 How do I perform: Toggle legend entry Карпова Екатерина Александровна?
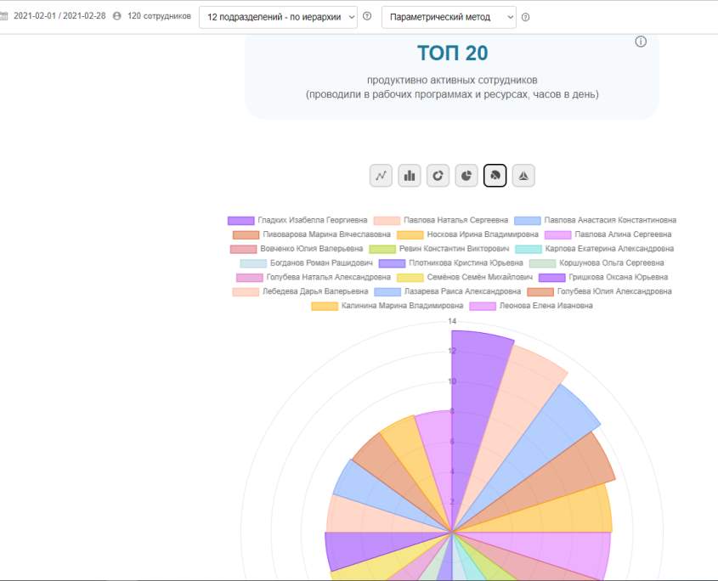[594, 249]
